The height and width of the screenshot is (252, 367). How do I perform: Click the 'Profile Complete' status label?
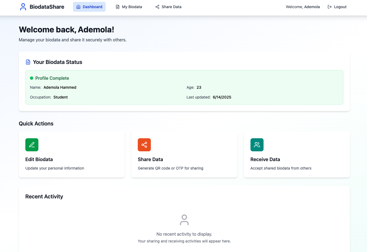52,78
